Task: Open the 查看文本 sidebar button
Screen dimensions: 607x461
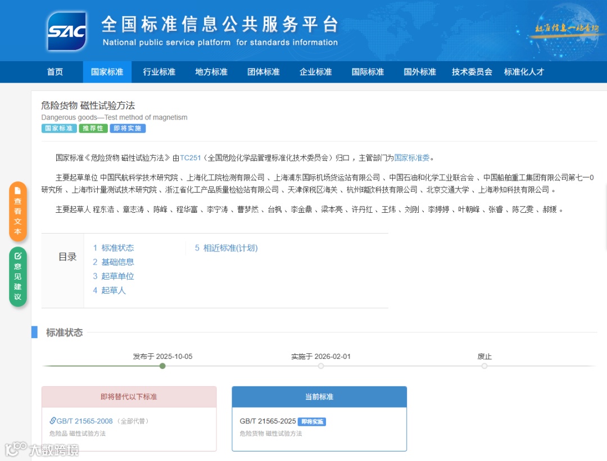Action: point(18,212)
